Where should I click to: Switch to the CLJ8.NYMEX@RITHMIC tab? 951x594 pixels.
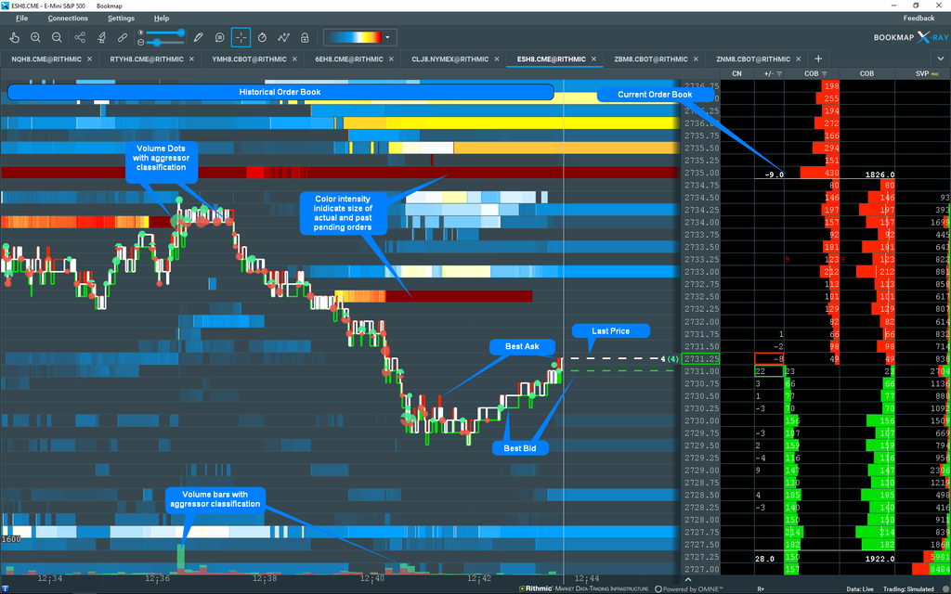(x=450, y=59)
